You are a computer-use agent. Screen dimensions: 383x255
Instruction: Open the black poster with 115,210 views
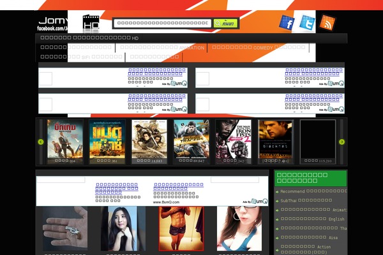pyautogui.click(x=318, y=142)
